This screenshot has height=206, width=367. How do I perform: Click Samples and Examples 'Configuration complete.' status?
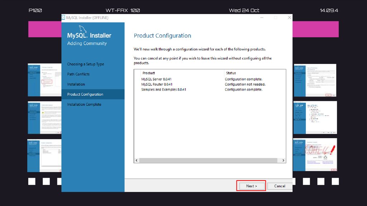[x=243, y=89]
